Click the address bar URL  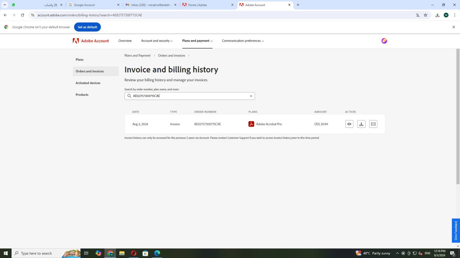pos(90,15)
